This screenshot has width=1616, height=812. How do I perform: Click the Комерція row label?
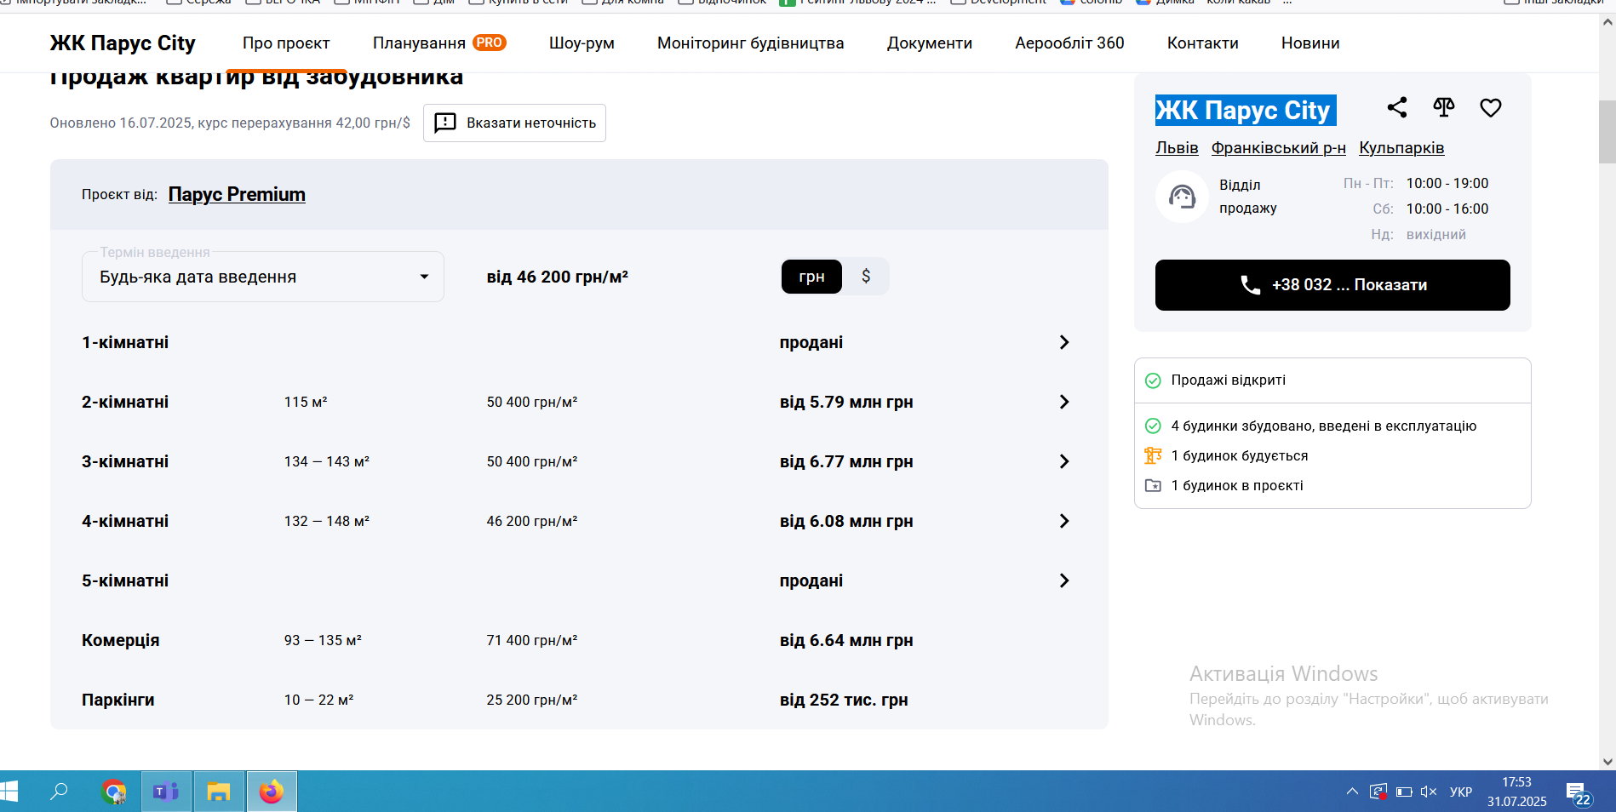pos(121,640)
